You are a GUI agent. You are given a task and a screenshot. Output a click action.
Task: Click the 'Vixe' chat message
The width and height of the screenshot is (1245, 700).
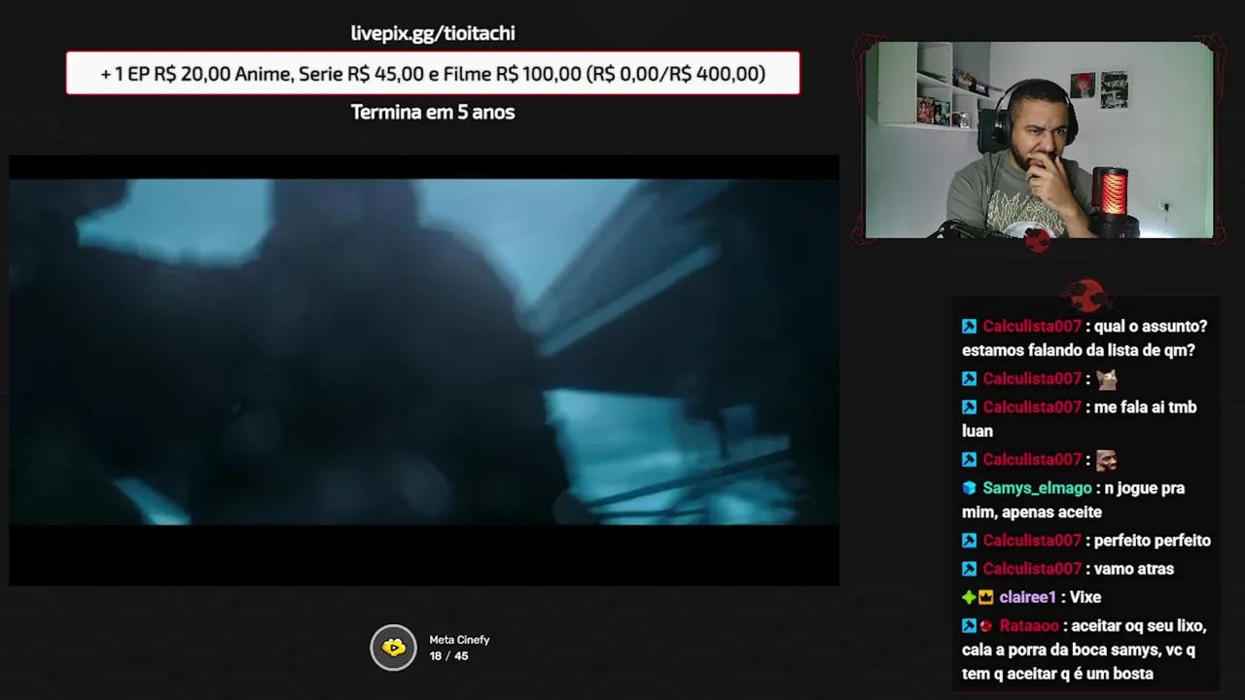pyautogui.click(x=1085, y=597)
